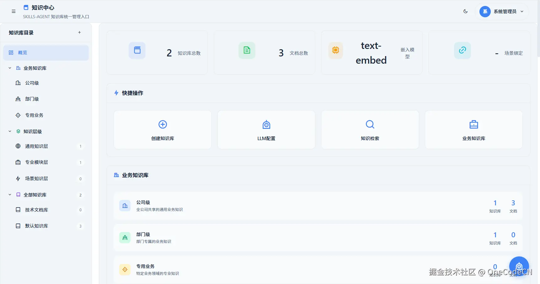This screenshot has width=540, height=284.
Task: Add a knowledge base with the 知识库目录 plus button
Action: 79,32
